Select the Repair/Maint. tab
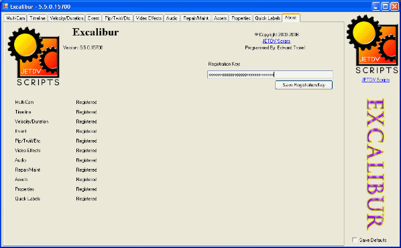 tap(196, 18)
